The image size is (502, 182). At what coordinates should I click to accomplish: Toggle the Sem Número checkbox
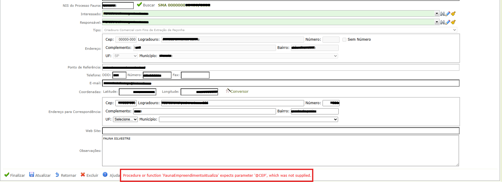[344, 40]
